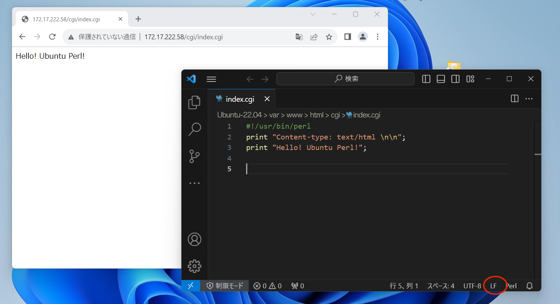Screen dimensions: 560x304
Task: Click Chrome's address bar showing 172.17.222.58
Action: 183,37
